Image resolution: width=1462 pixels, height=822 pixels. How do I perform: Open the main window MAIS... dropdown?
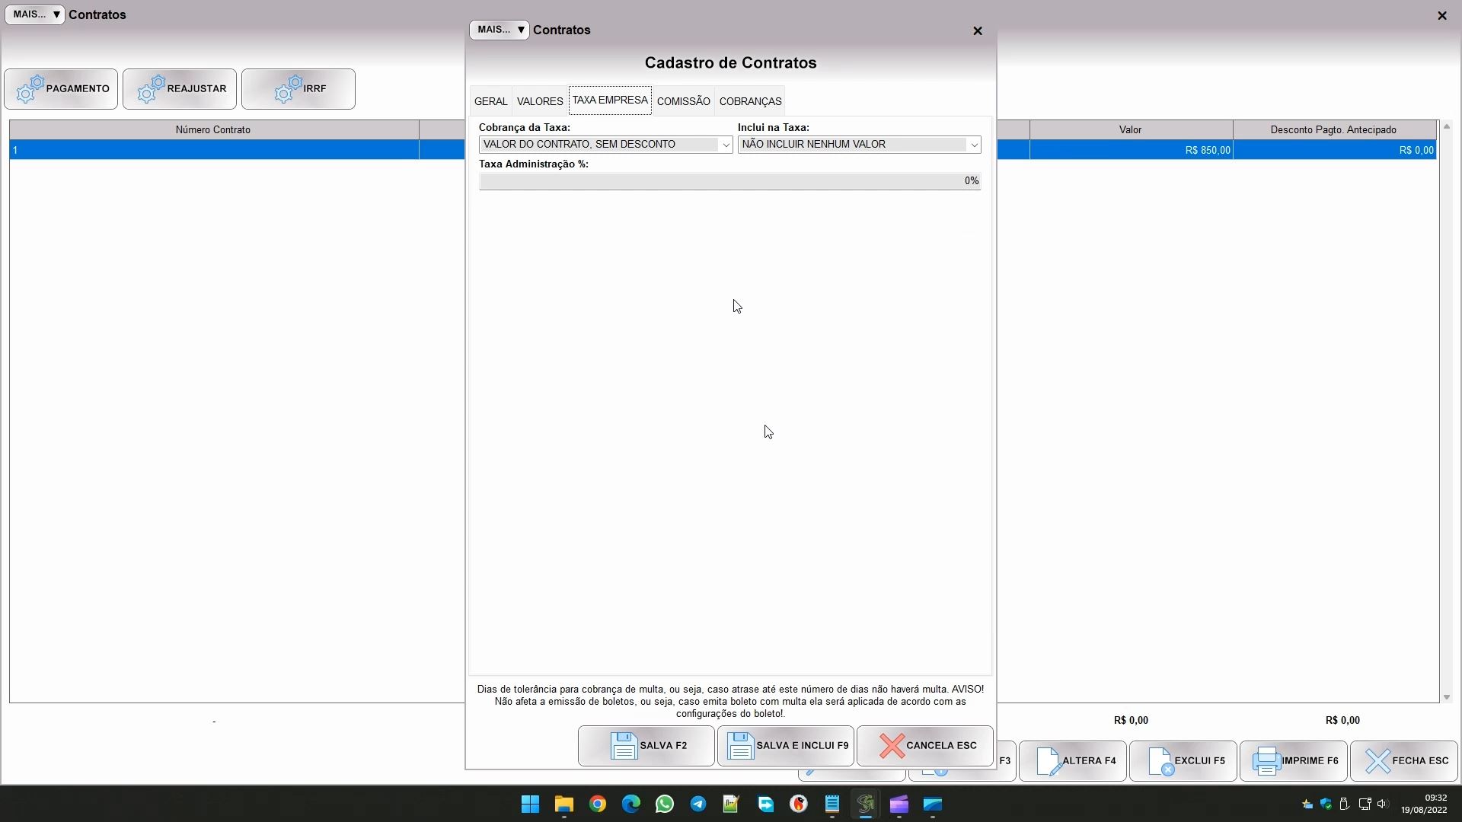(x=35, y=14)
